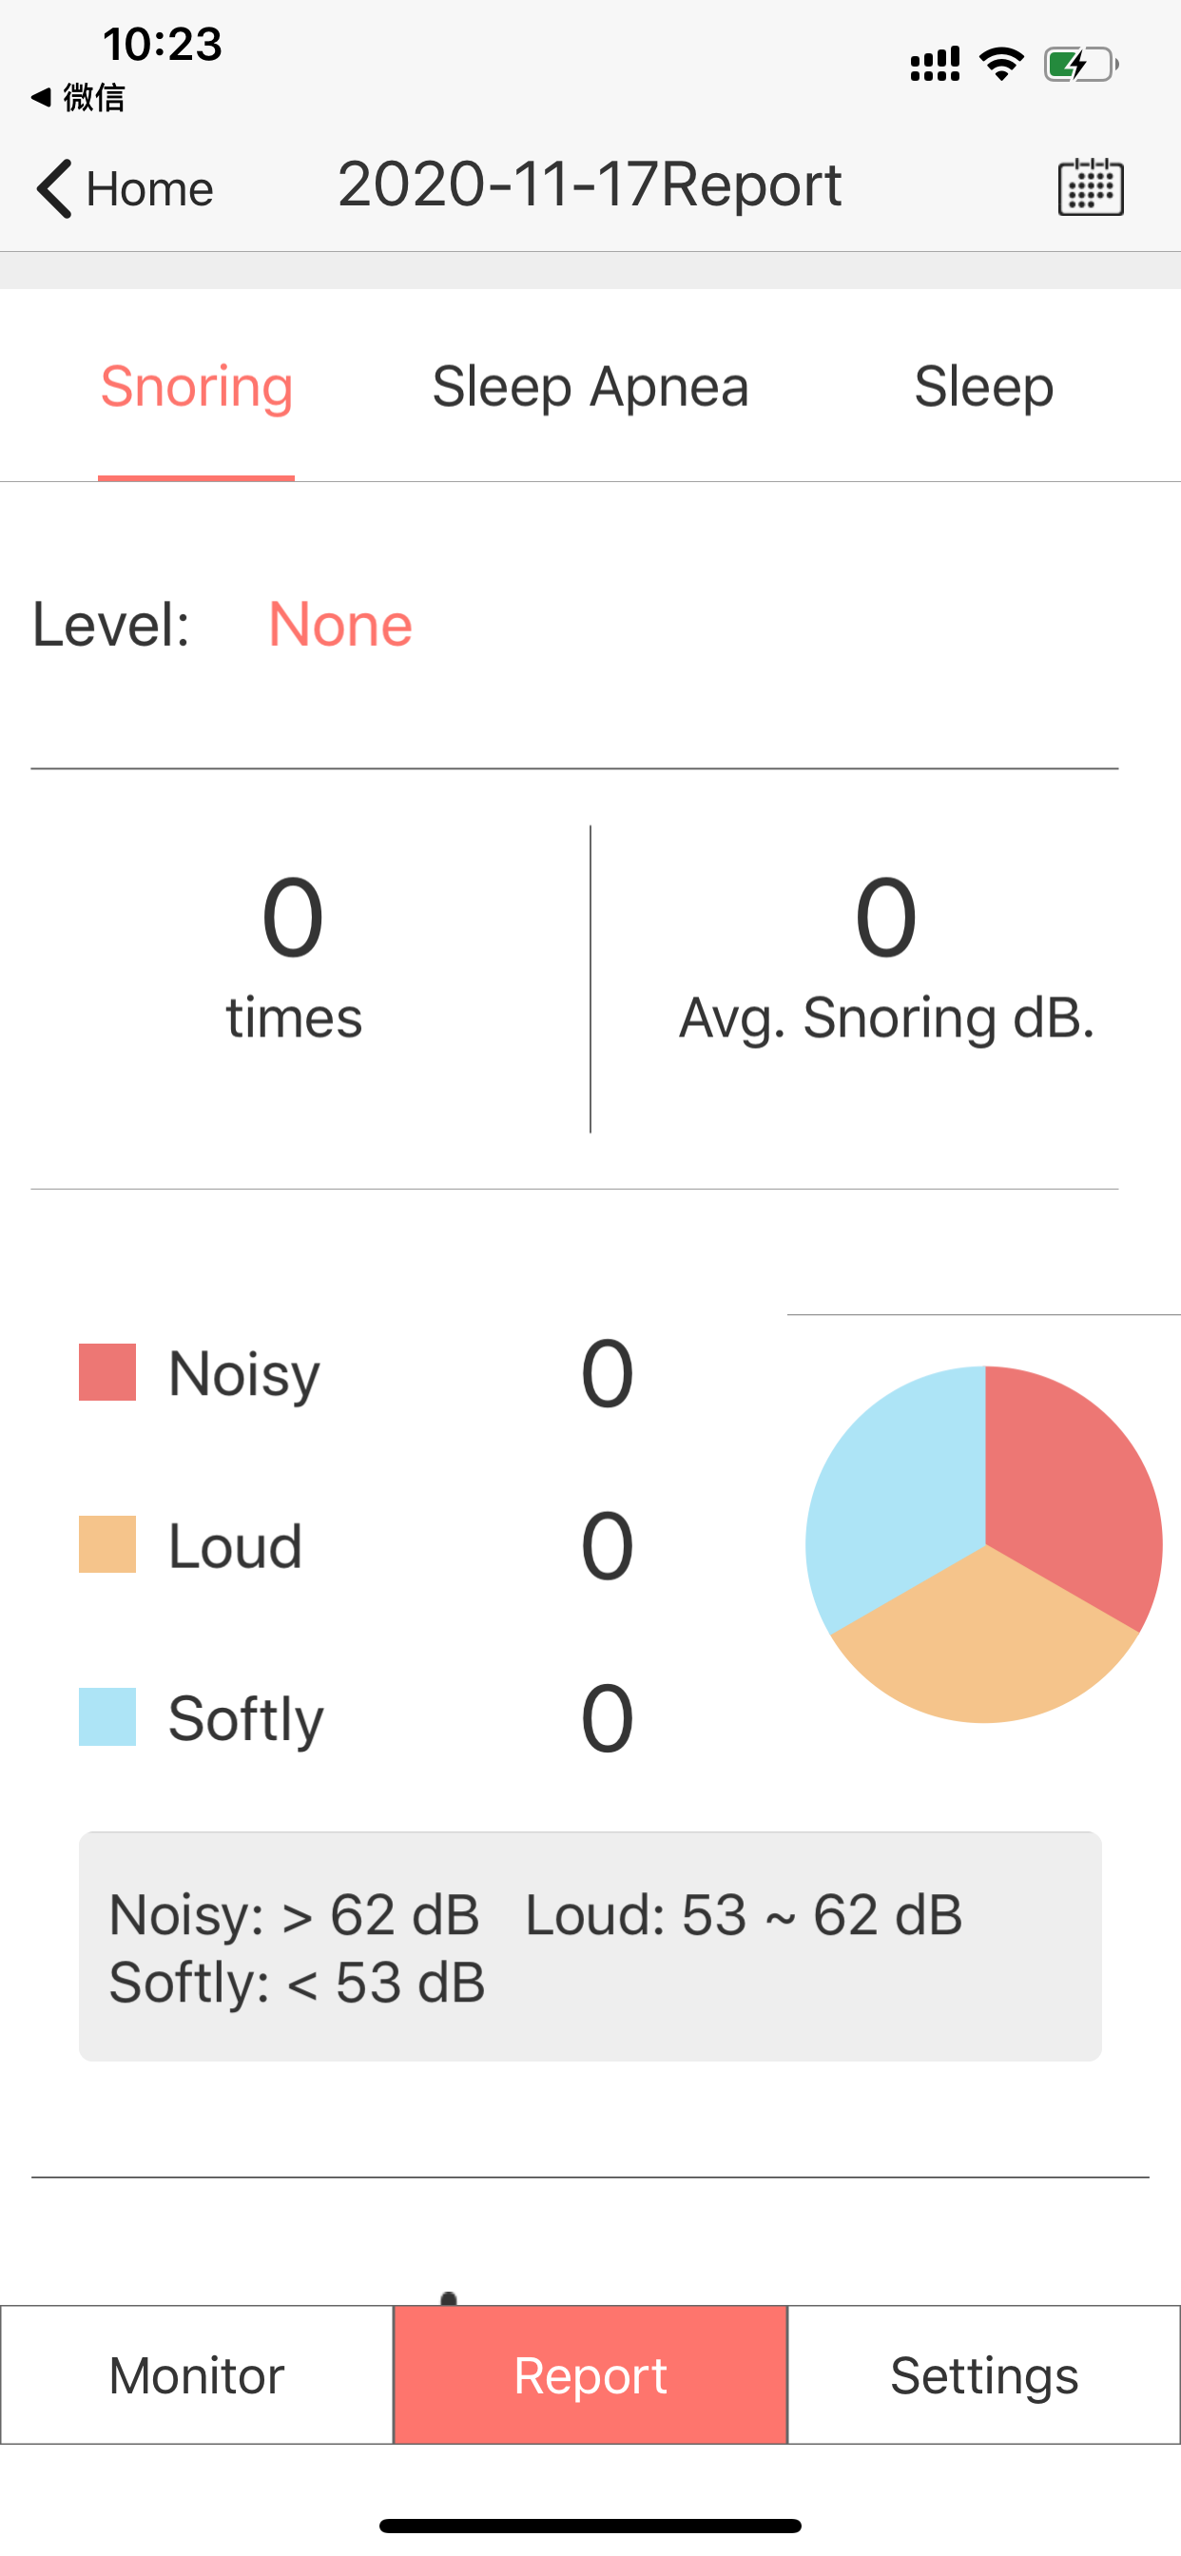This screenshot has width=1181, height=2556.
Task: Tap the dB threshold legend box
Action: tap(590, 1946)
